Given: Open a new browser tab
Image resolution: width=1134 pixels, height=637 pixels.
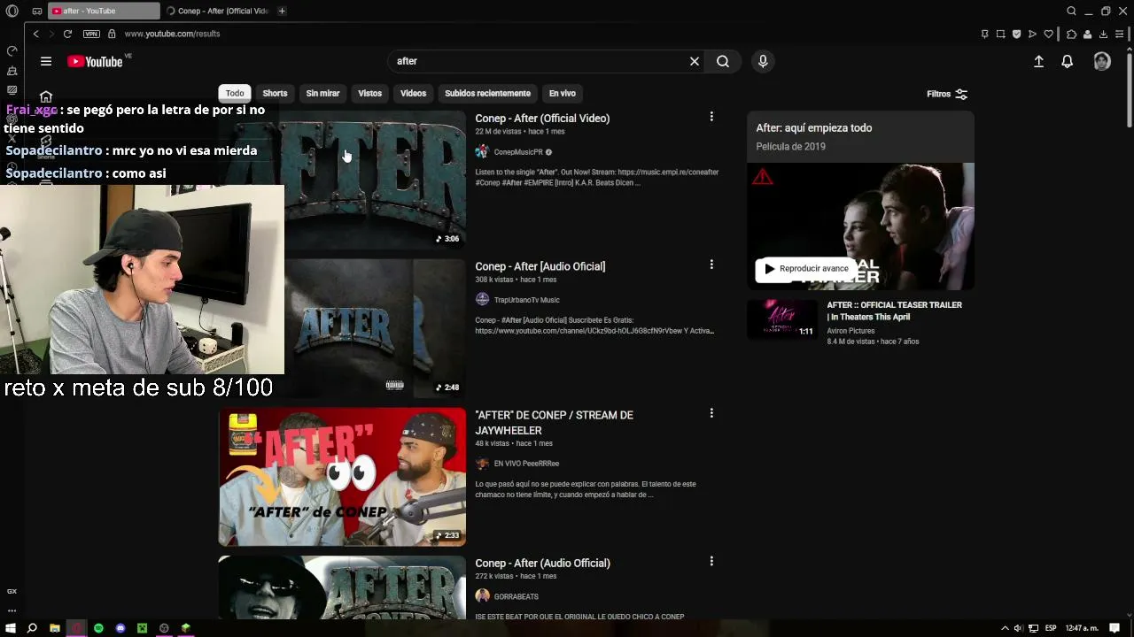Looking at the screenshot, I should [282, 11].
